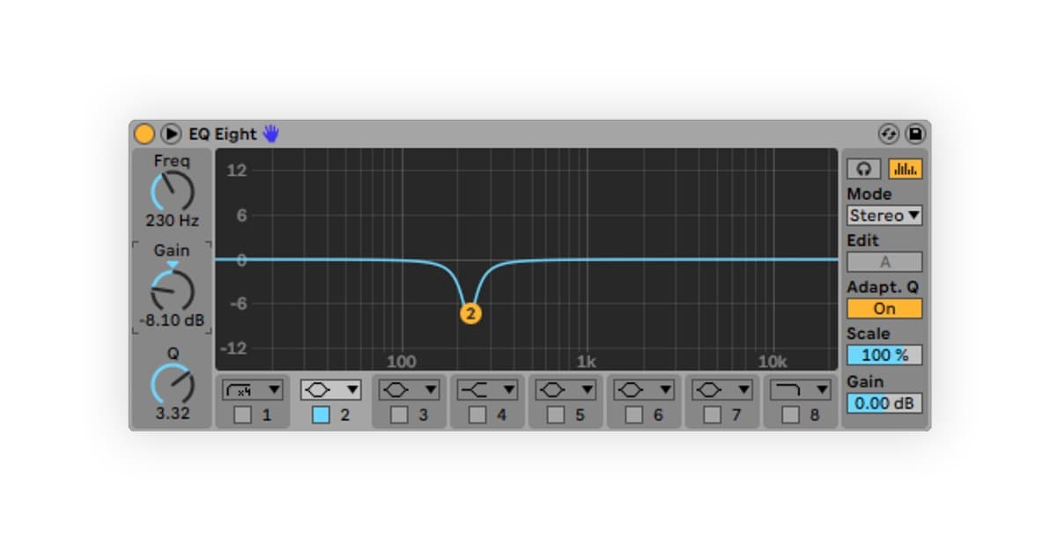
Task: Open the Stereo mode dropdown
Action: click(x=884, y=216)
